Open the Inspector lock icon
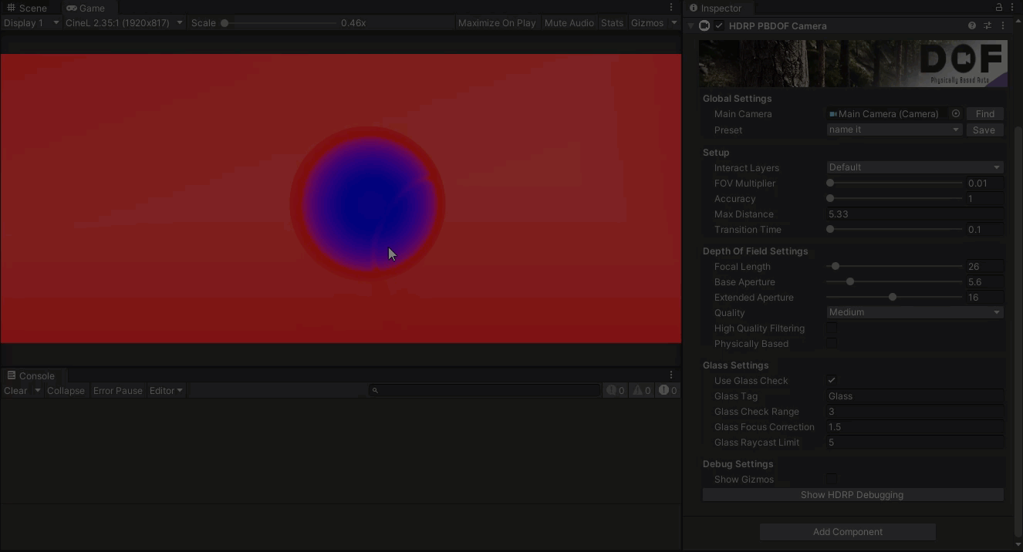 pos(998,8)
